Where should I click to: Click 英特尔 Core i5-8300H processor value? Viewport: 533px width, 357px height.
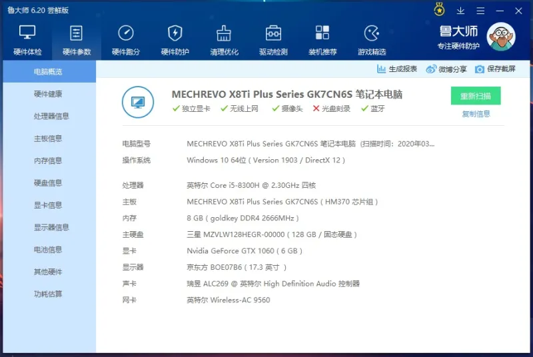(251, 185)
